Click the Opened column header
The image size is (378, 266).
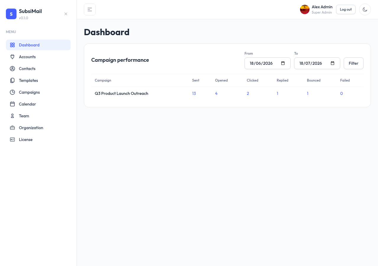[x=221, y=80]
